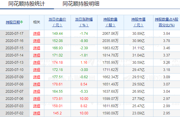This screenshot has height=117, width=180.
Task: Open 详细 link for 2020-07-09
Action: pos(36,77)
